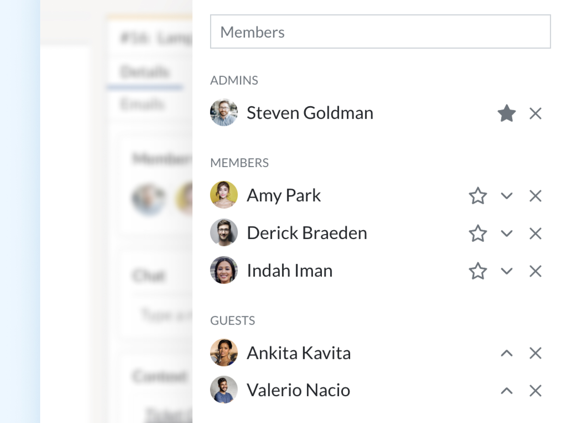
Task: Star Indah Iman as admin
Action: [x=478, y=271]
